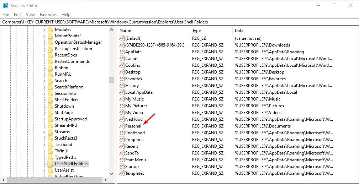Click the Registry Editor app icon in title bar
359x184 pixels.
pos(5,5)
